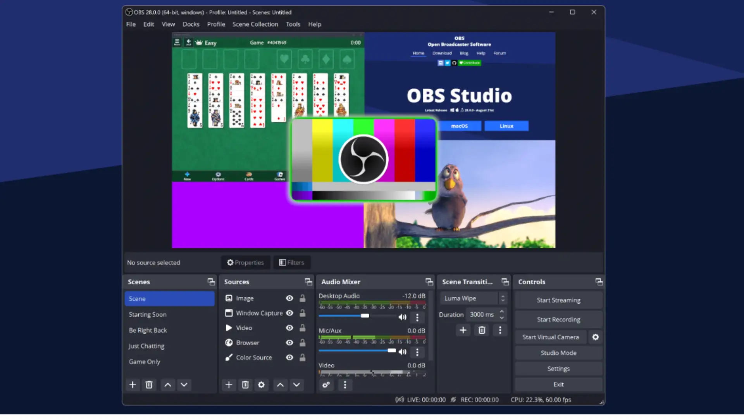Hide the Browser source eye icon
The image size is (744, 419).
coord(289,343)
